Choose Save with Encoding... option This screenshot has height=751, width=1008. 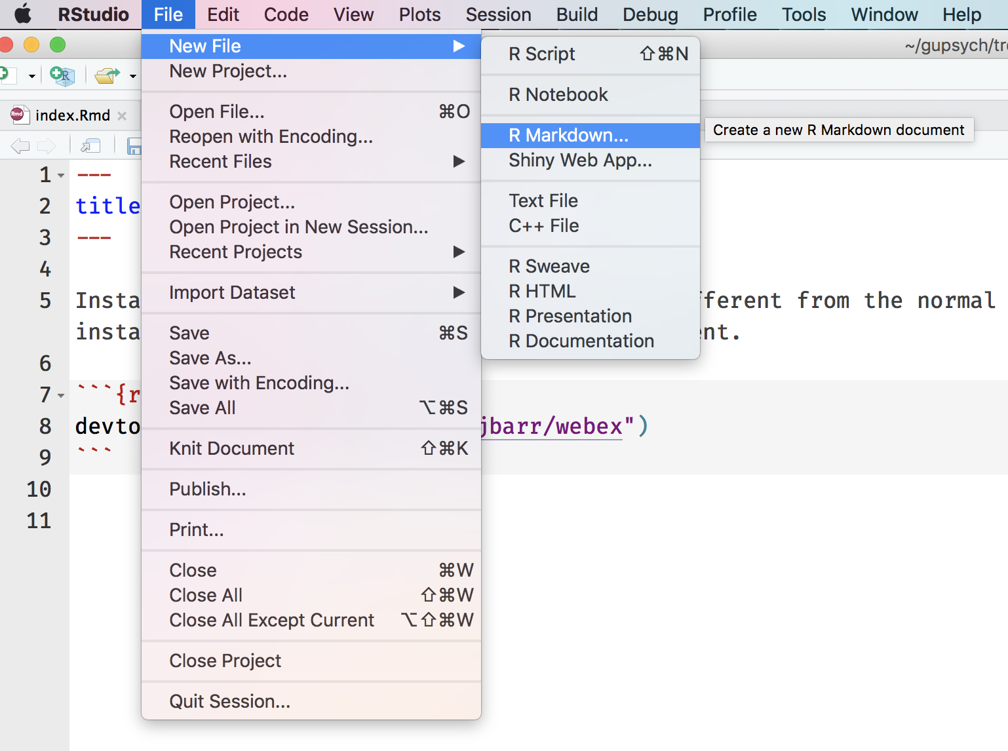click(259, 383)
